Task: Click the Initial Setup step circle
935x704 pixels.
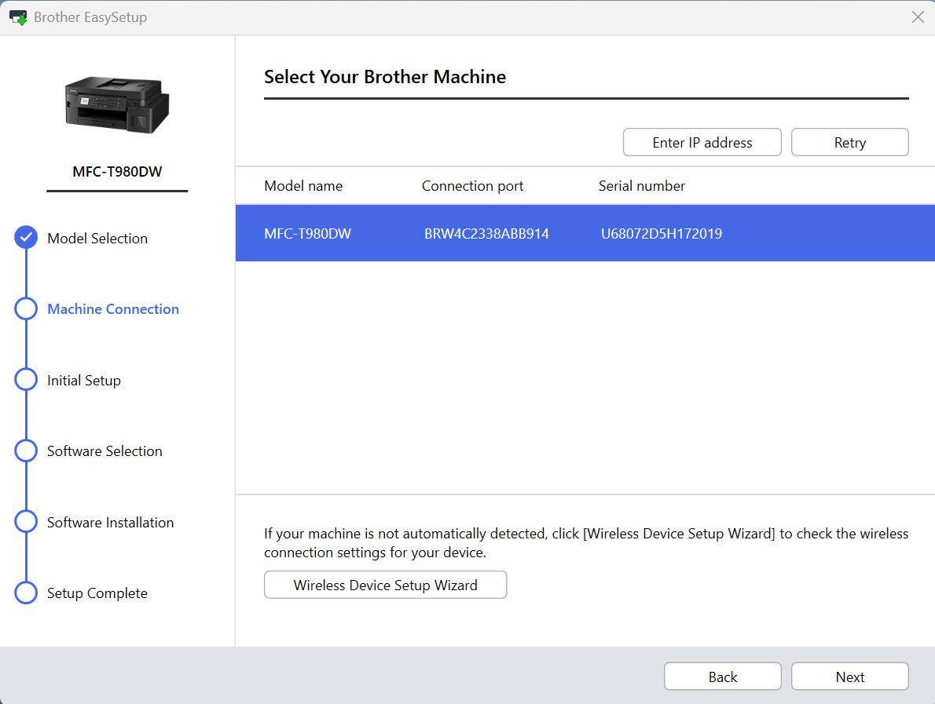Action: click(x=26, y=380)
